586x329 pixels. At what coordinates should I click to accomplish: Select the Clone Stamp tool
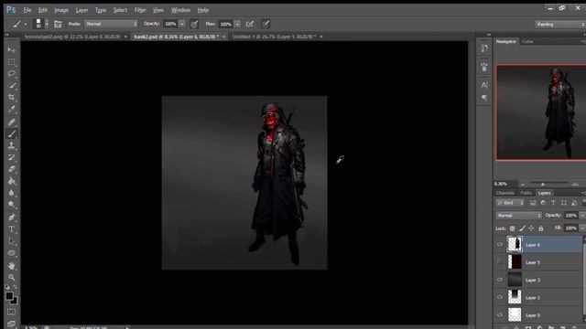pyautogui.click(x=12, y=146)
